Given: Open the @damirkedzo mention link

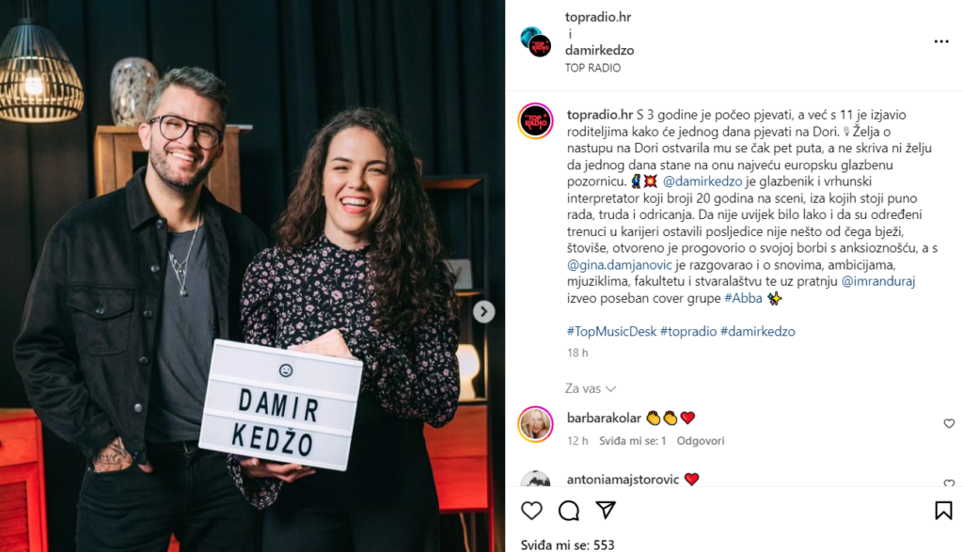Looking at the screenshot, I should tap(703, 181).
